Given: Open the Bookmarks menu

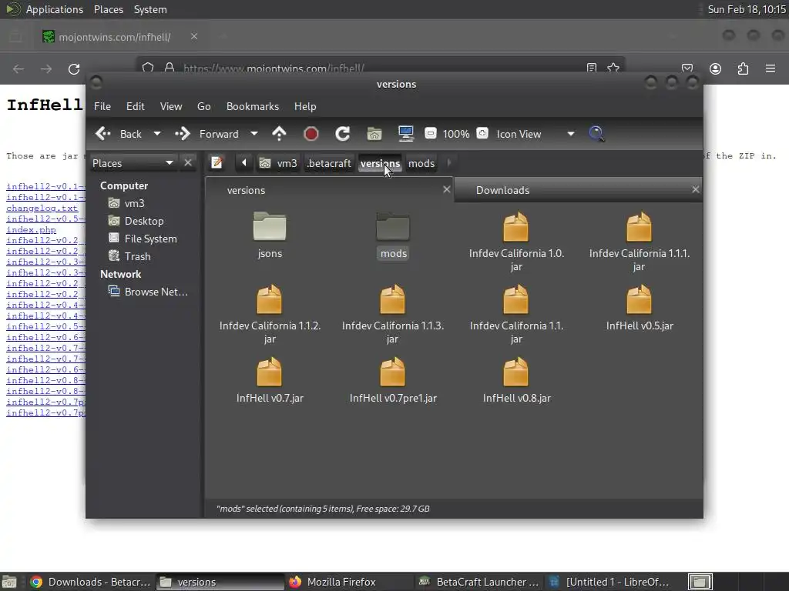Looking at the screenshot, I should 253,106.
